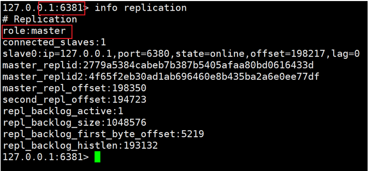Click the "repl_backlog_first_byte_offset:5219" line

pos(103,134)
